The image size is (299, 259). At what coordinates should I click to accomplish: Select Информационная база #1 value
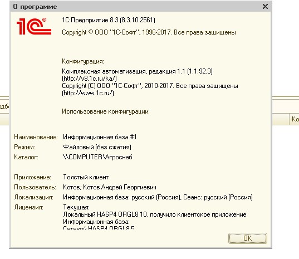tap(100, 137)
